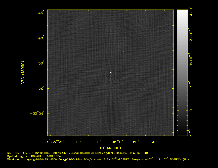This screenshot has height=168, width=218.
Task: Click the 'grb980425c.4800.cln' file name text
Action: [x=48, y=159]
